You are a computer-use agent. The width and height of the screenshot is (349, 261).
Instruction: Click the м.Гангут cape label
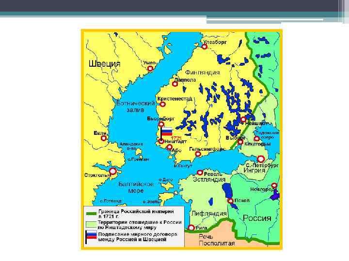point(183,166)
